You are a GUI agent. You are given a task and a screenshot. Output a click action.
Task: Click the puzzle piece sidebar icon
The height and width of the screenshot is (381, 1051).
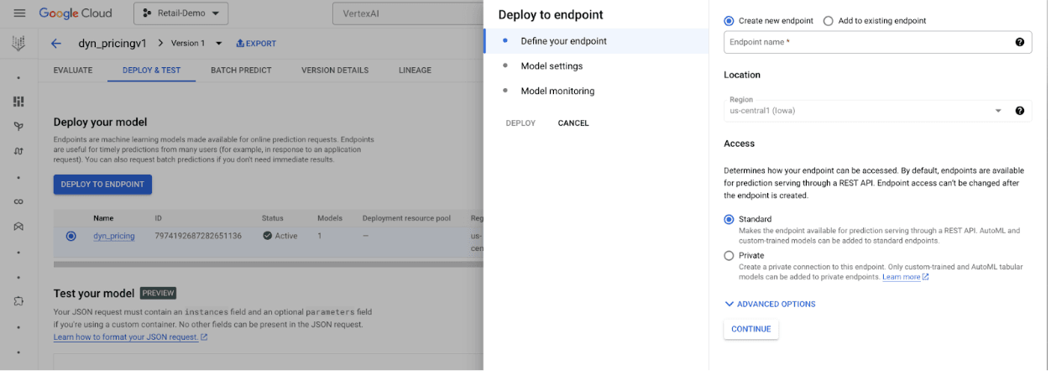point(18,300)
